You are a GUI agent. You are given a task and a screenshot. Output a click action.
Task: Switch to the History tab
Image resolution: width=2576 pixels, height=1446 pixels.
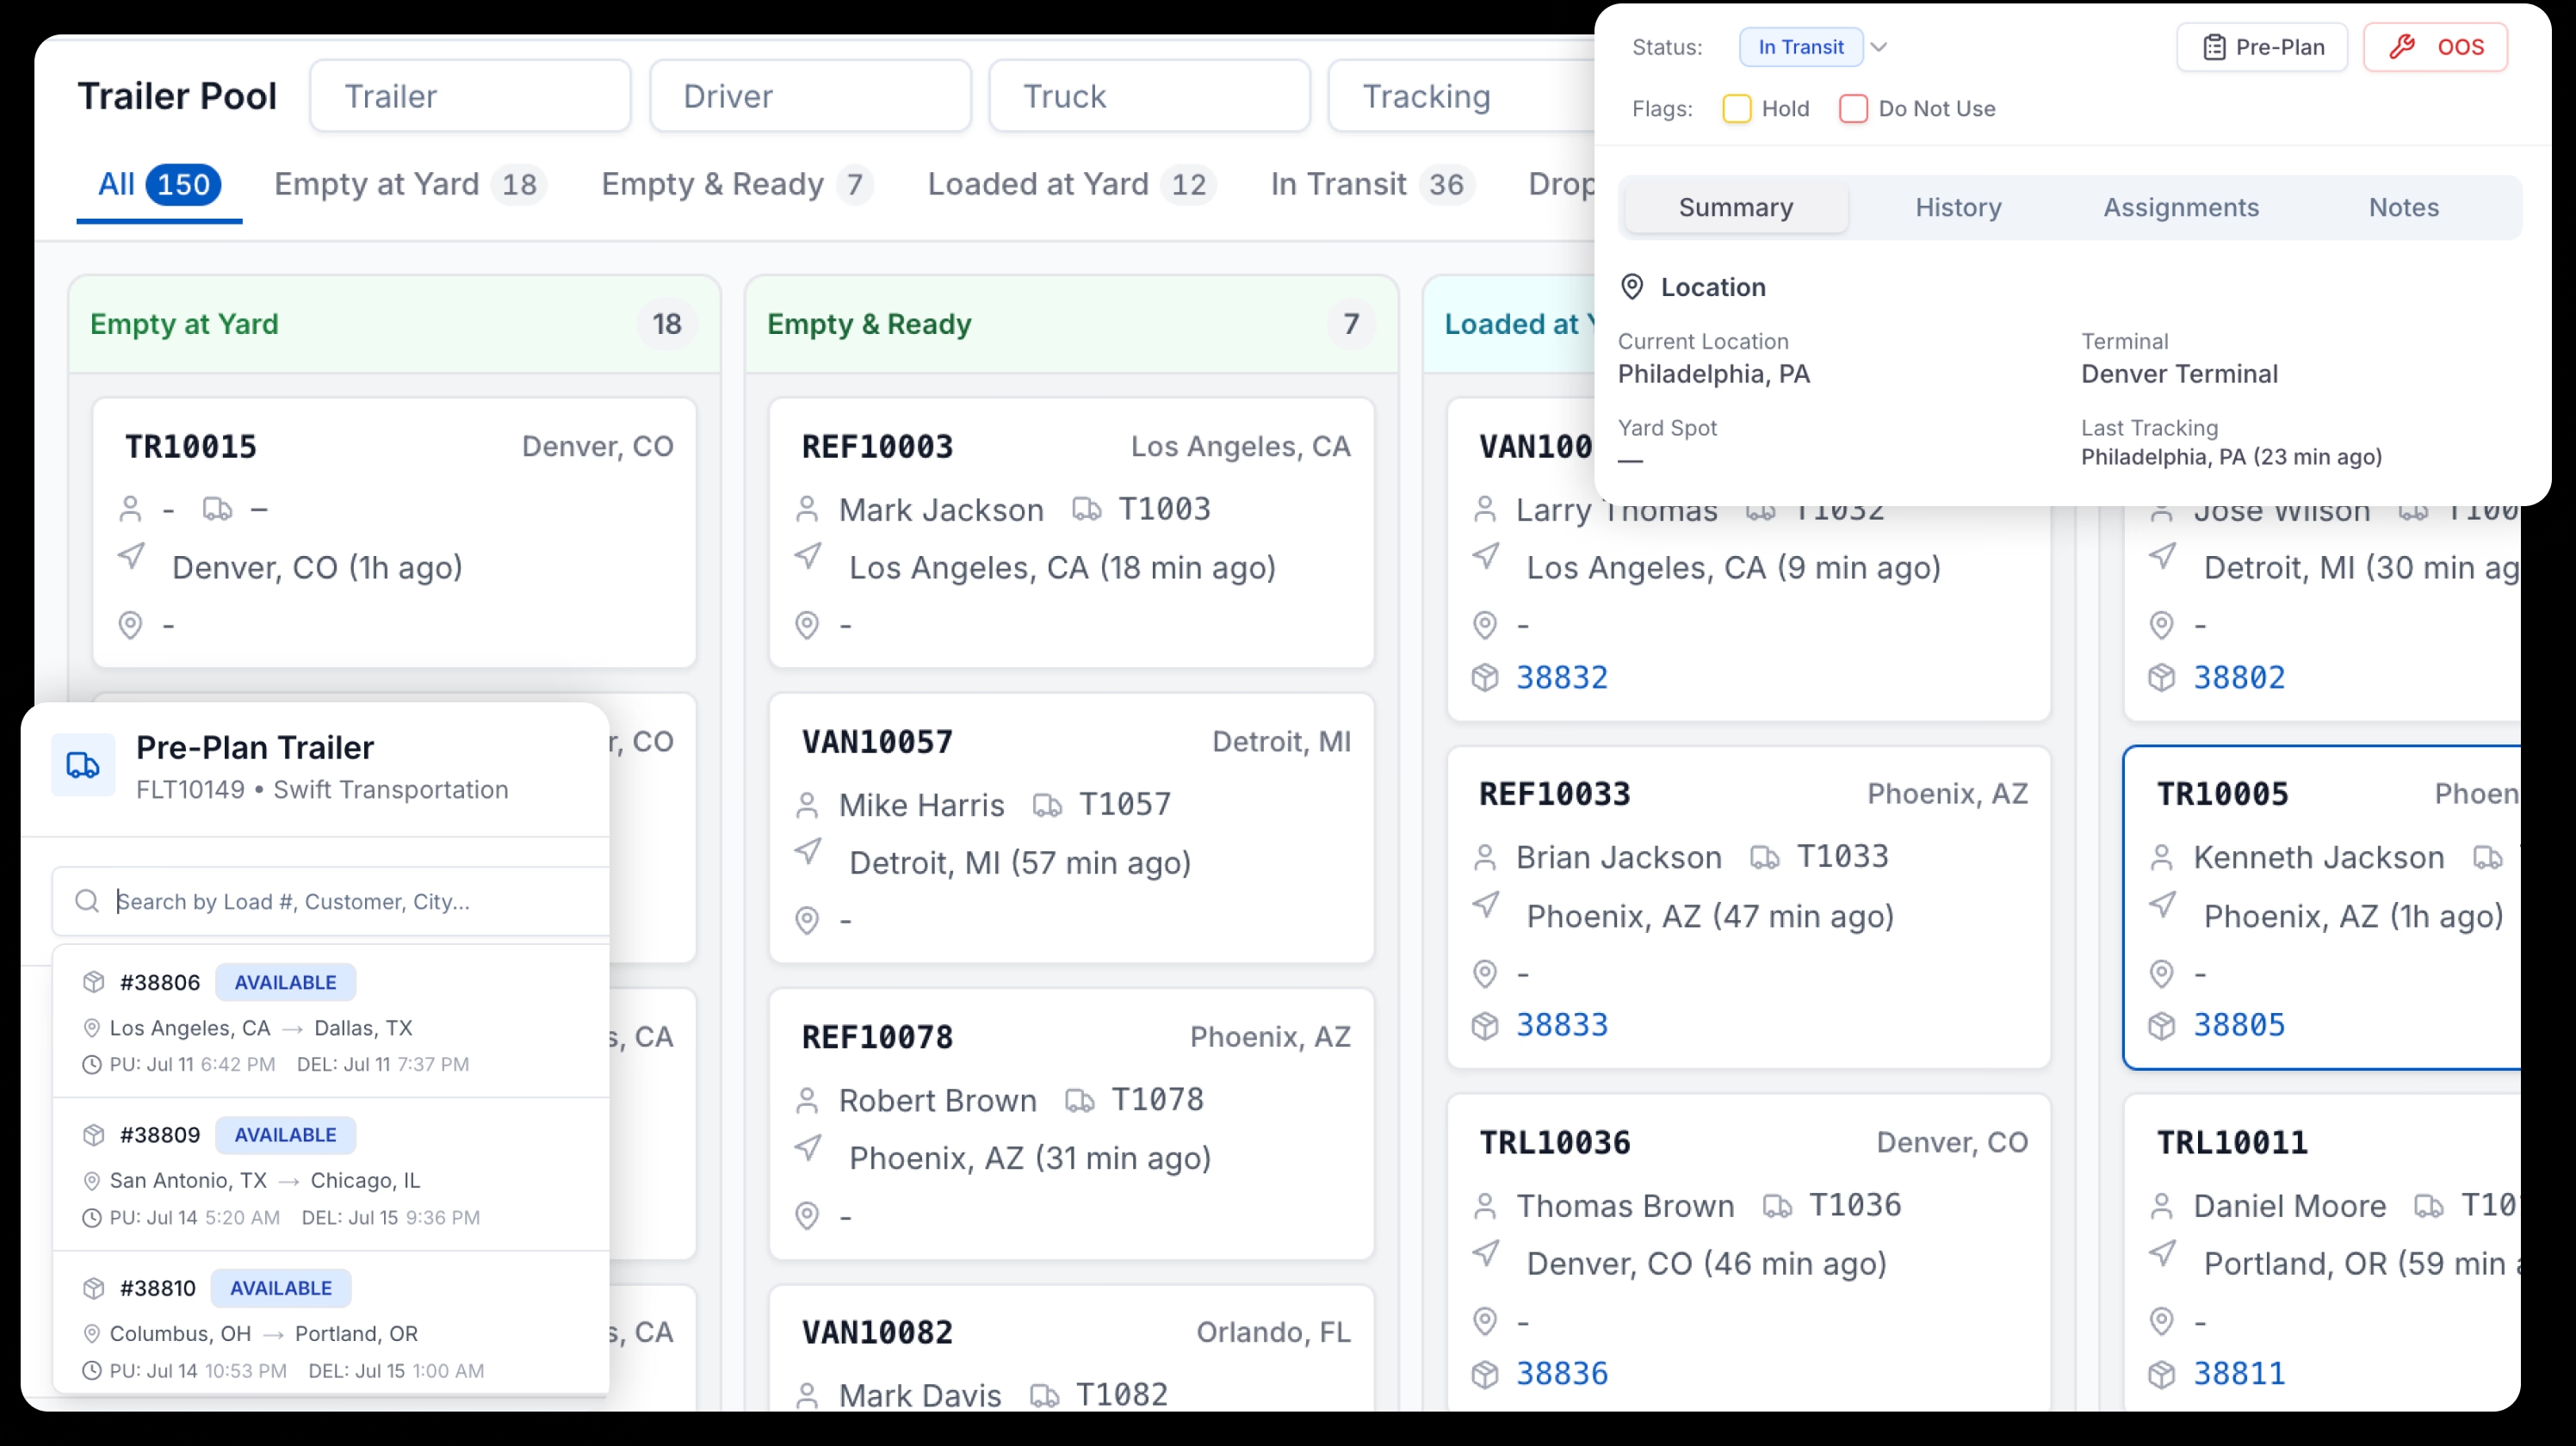[1958, 207]
